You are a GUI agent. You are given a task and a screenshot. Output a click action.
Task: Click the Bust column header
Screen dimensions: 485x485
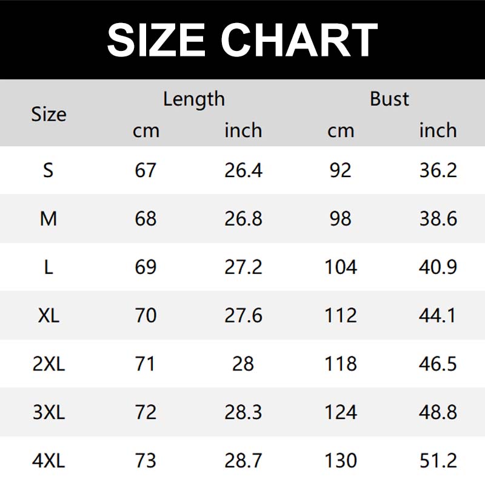click(x=389, y=99)
